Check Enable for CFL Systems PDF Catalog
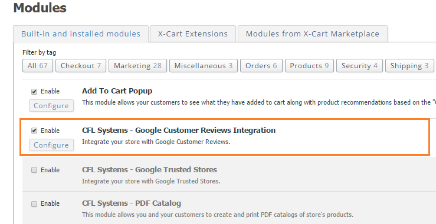Viewport: 436px width, 224px height. 34,204
